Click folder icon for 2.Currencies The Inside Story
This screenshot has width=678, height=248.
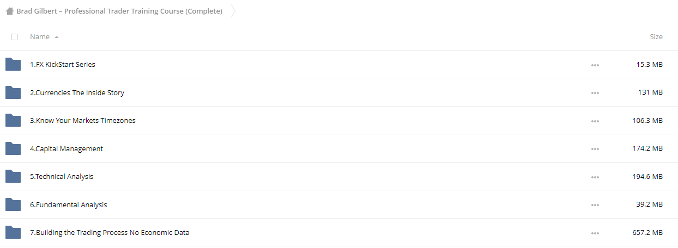[13, 92]
